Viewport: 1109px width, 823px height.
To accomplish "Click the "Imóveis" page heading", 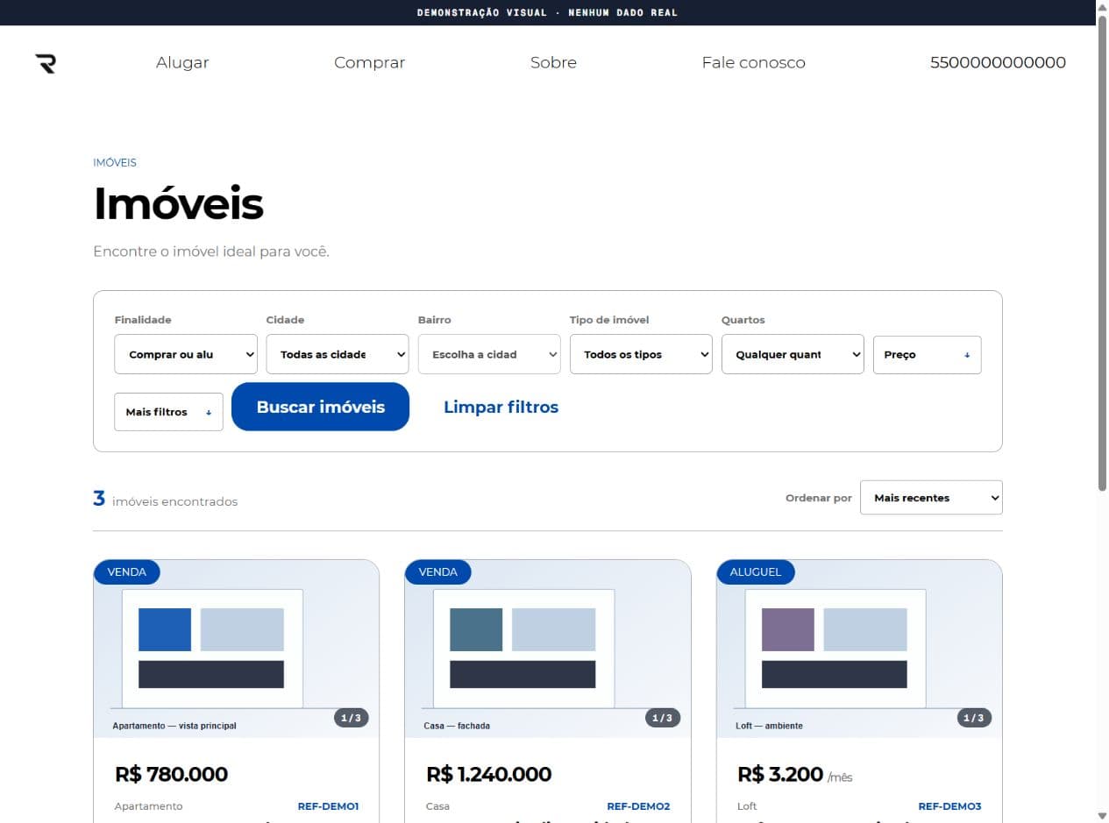I will [178, 203].
